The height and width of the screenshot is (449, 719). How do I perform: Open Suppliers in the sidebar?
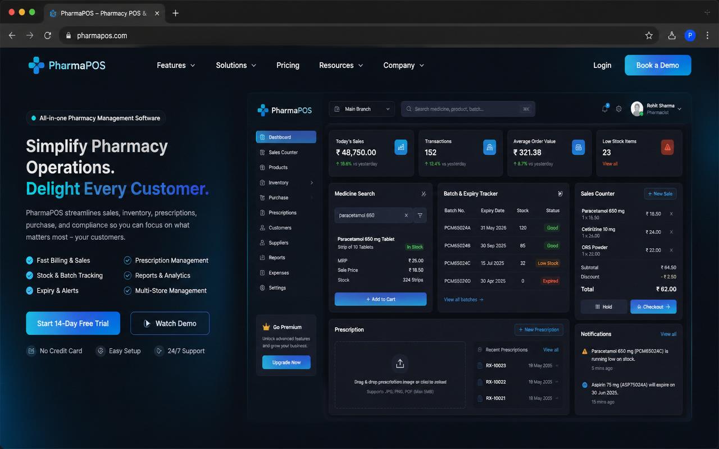tap(286, 242)
